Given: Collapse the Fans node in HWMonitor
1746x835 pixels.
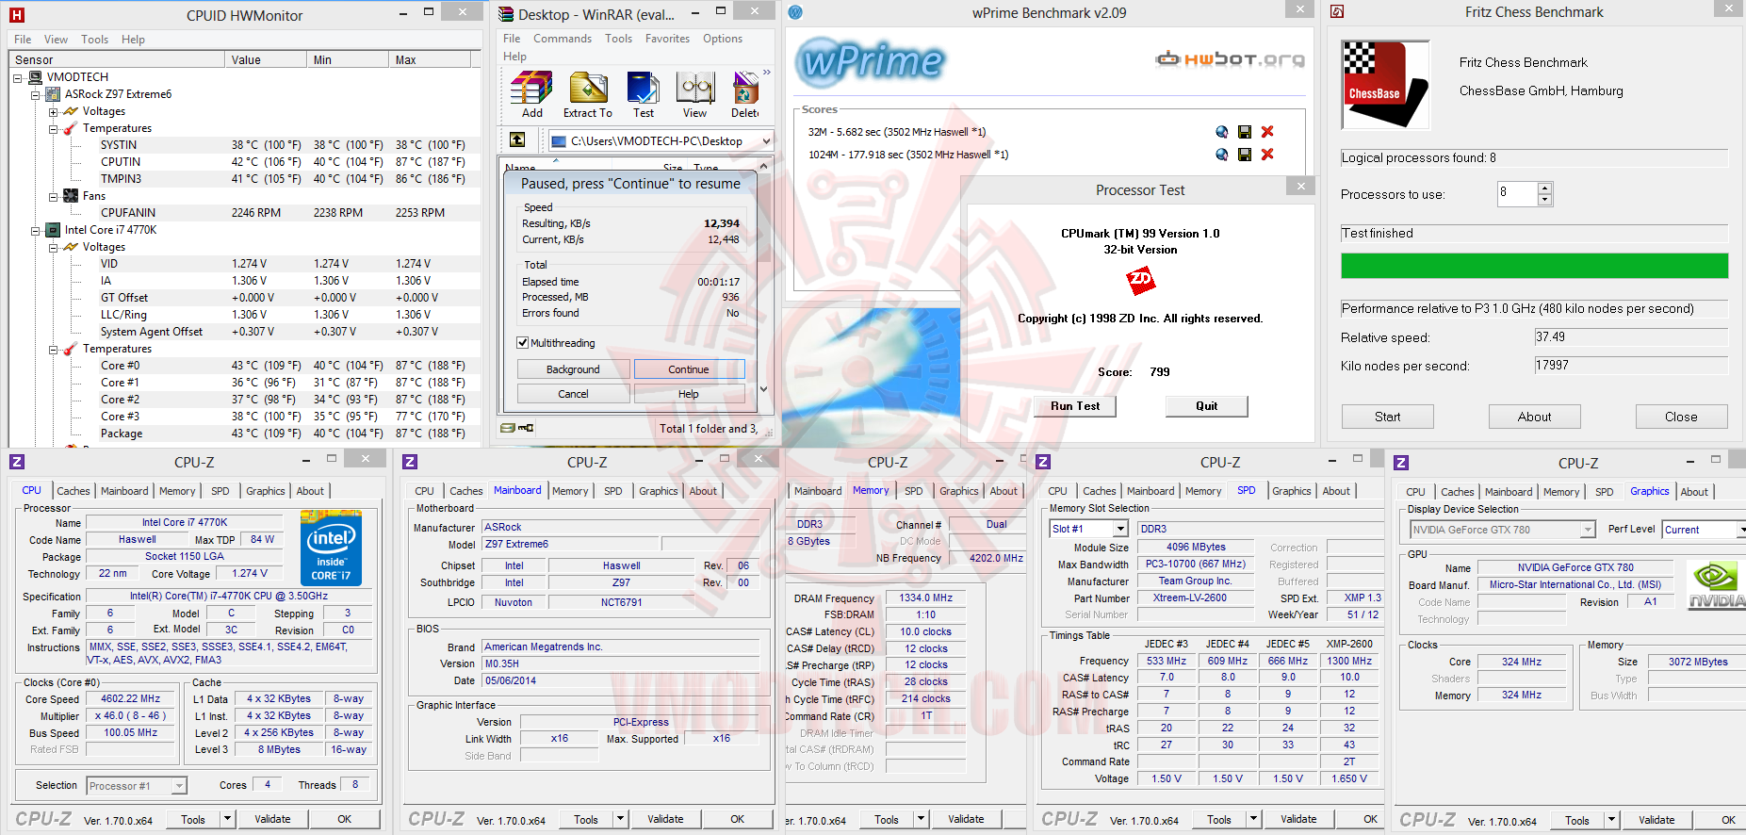Looking at the screenshot, I should 53,196.
